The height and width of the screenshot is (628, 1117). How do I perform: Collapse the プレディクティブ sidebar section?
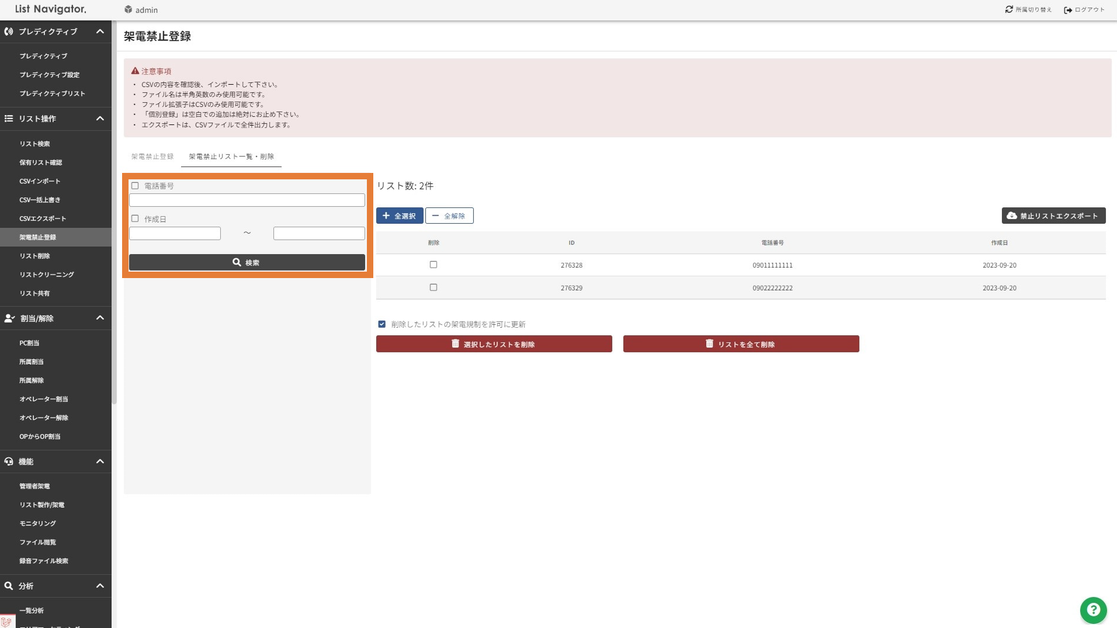click(100, 32)
